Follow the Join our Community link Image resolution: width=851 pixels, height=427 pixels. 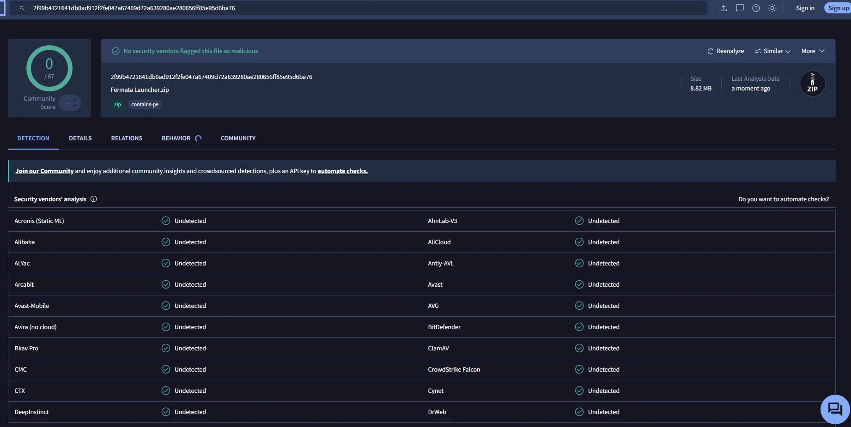click(44, 171)
